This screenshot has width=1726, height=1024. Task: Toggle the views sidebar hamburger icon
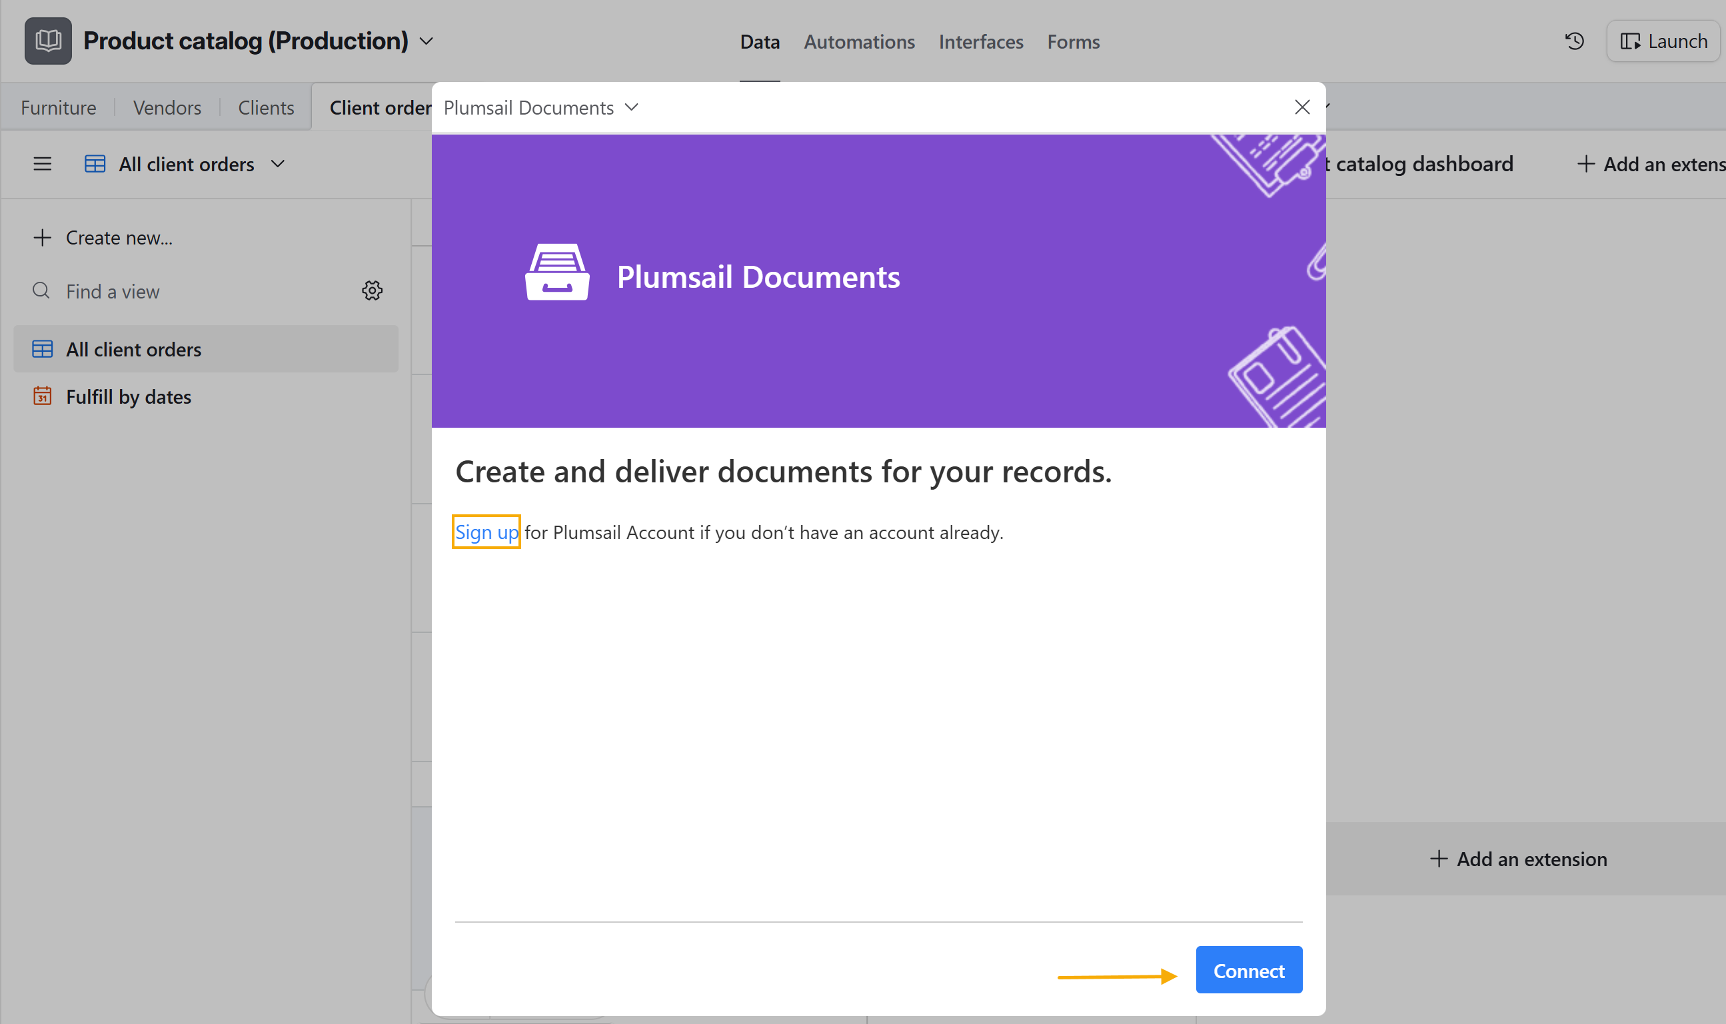[x=42, y=164]
